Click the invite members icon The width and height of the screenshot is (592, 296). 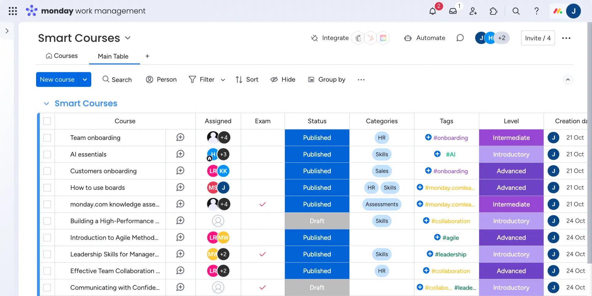point(473,11)
